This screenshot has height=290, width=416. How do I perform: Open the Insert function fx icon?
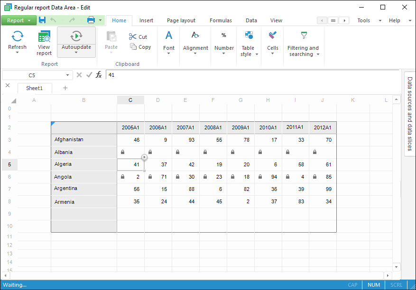[x=99, y=75]
